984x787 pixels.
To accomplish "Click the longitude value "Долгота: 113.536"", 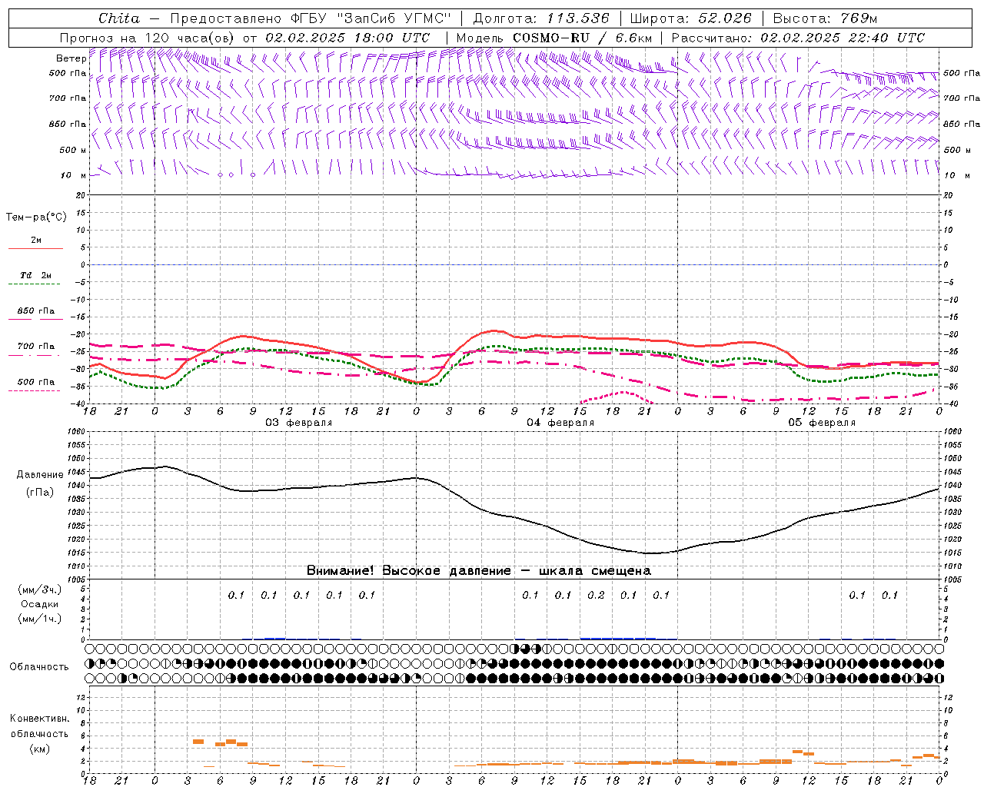I will [x=541, y=18].
